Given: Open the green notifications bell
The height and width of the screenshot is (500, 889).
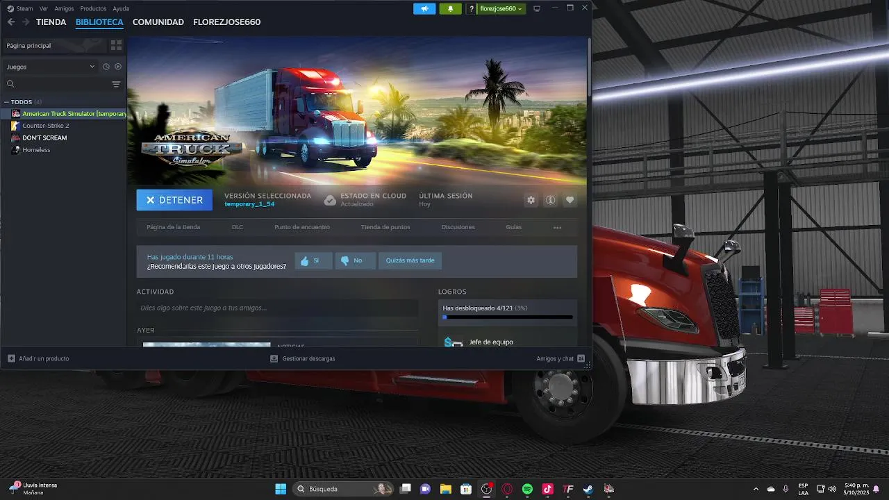Looking at the screenshot, I should [x=450, y=8].
